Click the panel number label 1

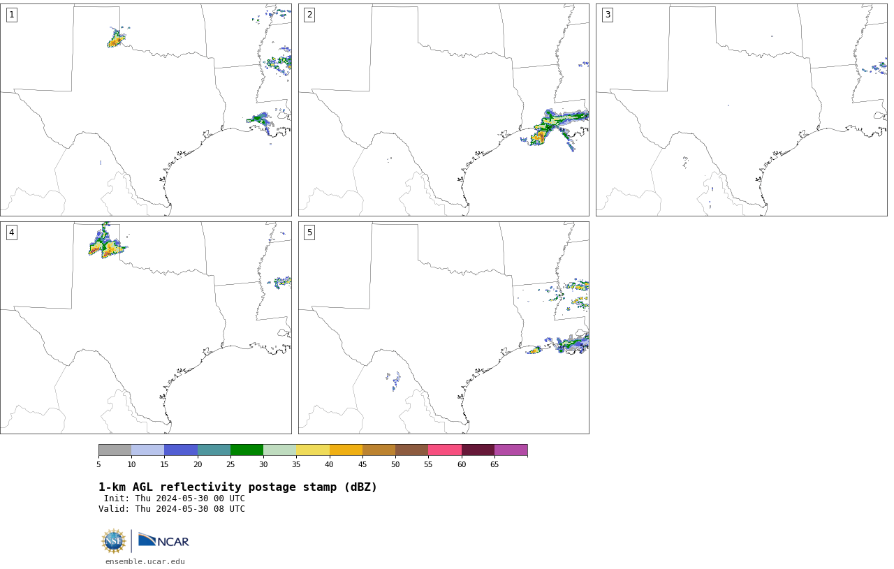(12, 15)
